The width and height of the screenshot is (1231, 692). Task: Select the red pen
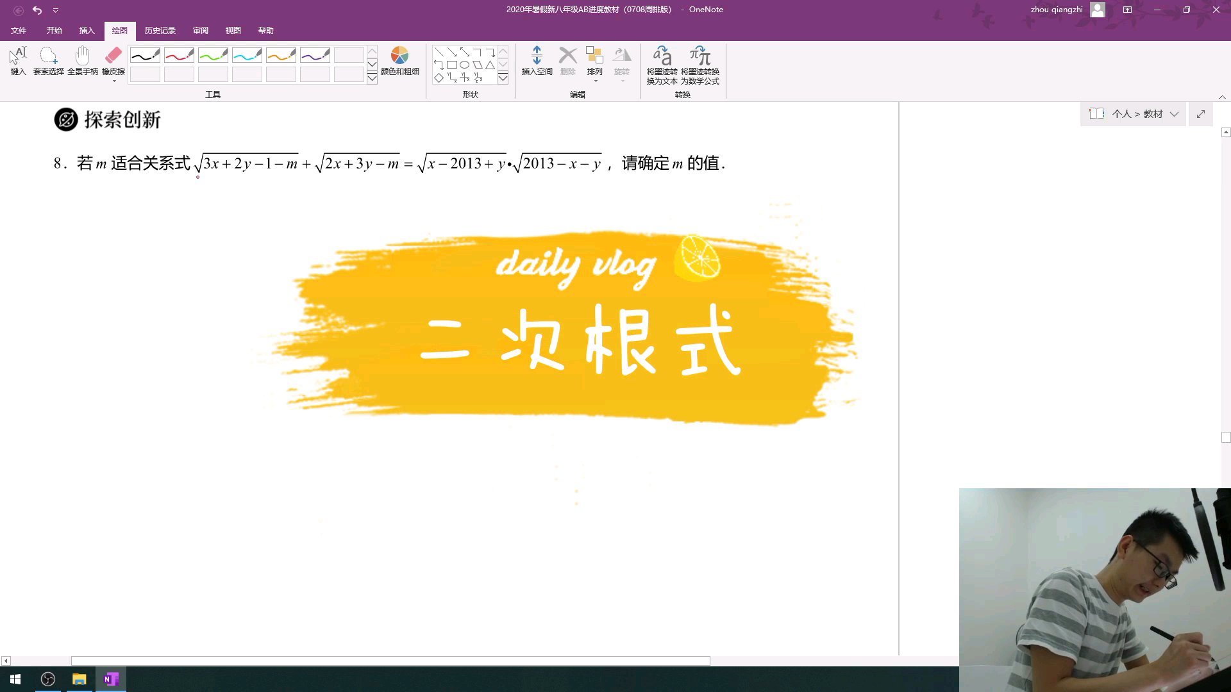click(179, 56)
